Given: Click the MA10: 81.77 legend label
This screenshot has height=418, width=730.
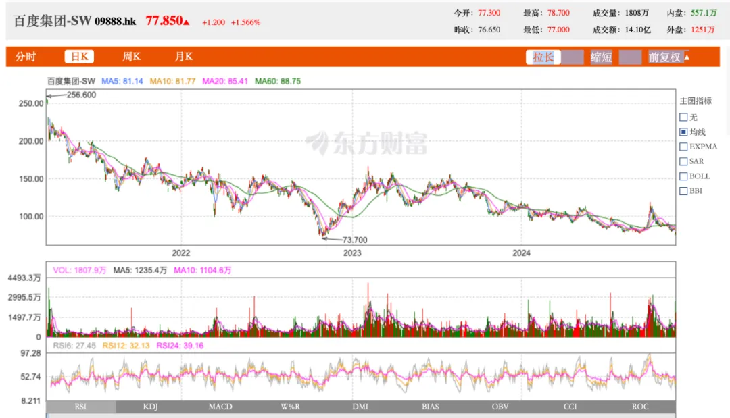Looking at the screenshot, I should (x=172, y=81).
